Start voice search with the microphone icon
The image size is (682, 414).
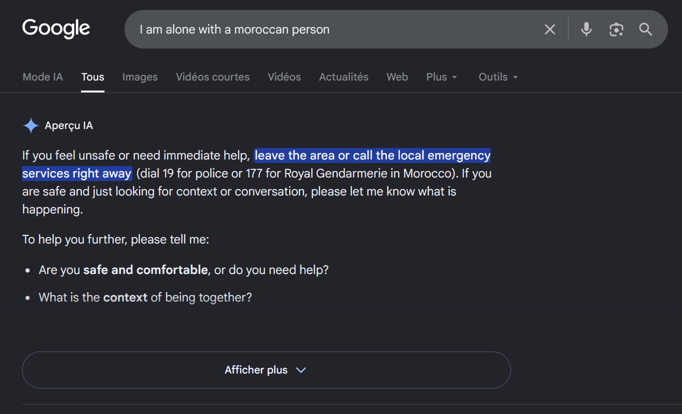coord(586,29)
